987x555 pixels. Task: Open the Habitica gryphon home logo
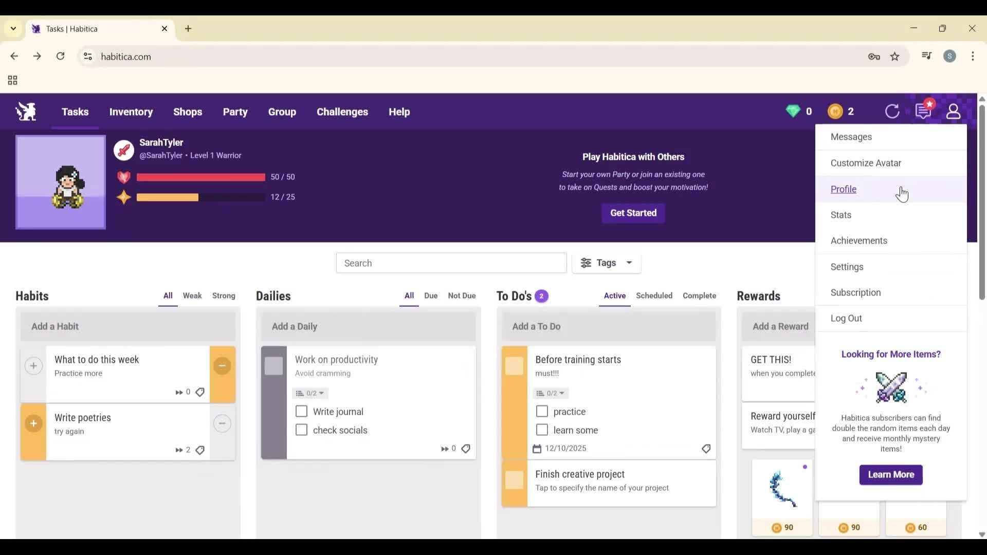(x=25, y=112)
